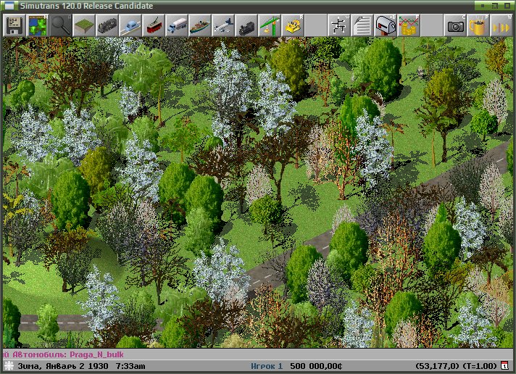Open the finances chart with coins

[409, 25]
